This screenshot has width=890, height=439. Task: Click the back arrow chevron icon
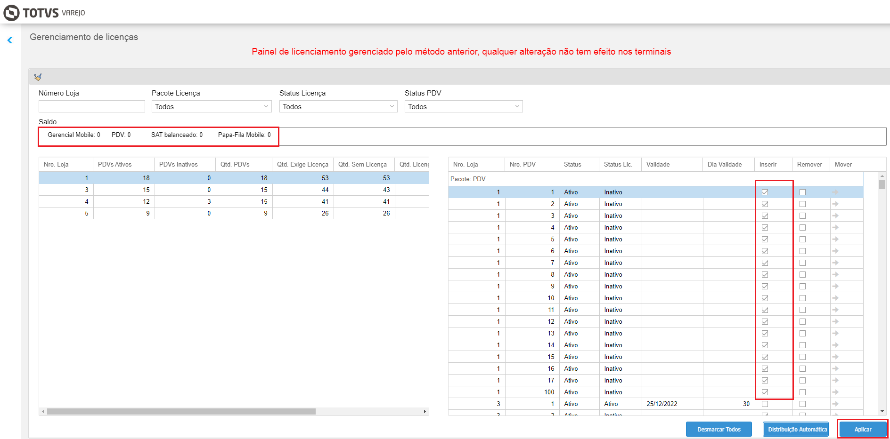click(x=10, y=40)
